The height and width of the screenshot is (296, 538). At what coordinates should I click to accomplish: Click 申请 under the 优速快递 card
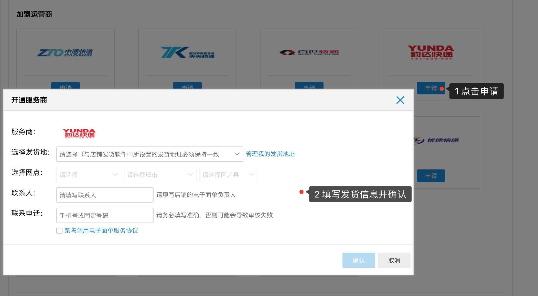point(431,176)
